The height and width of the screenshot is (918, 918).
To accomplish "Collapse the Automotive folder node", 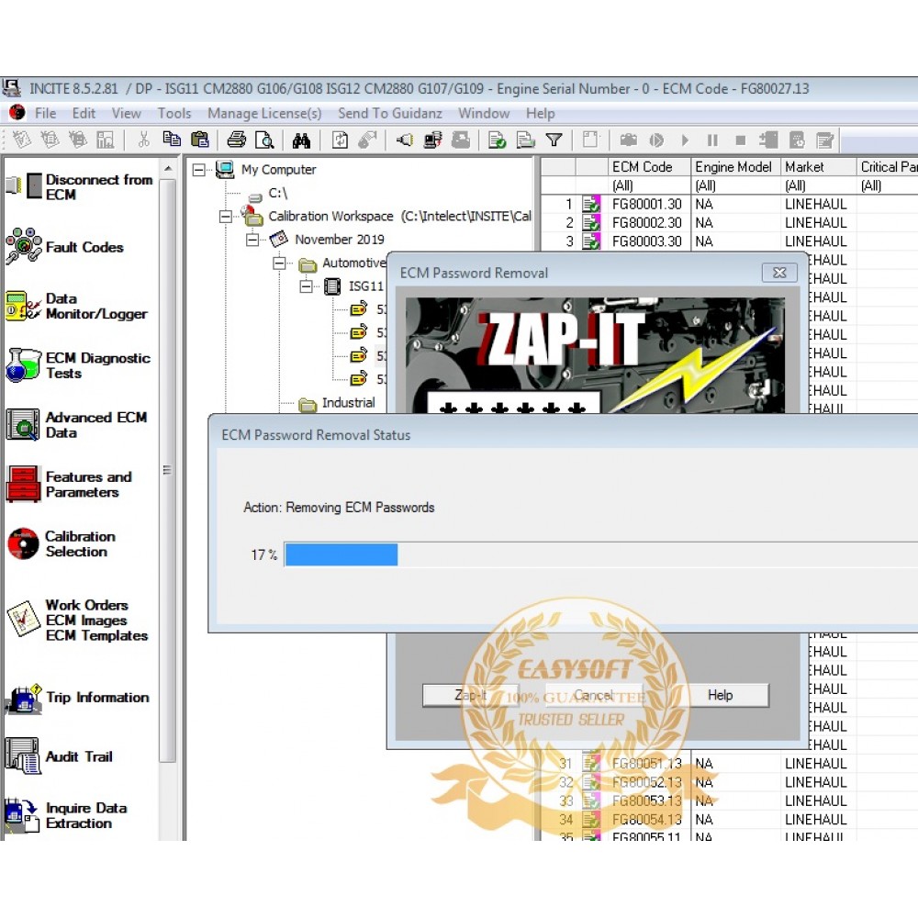I will (x=279, y=263).
